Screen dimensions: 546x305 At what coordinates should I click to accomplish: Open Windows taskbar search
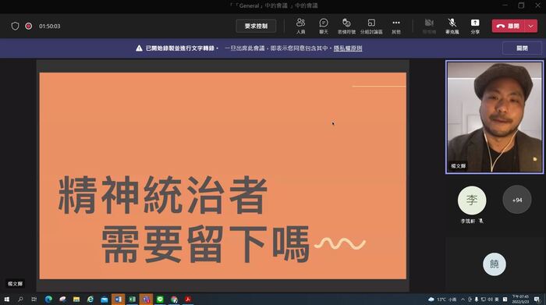(x=20, y=299)
